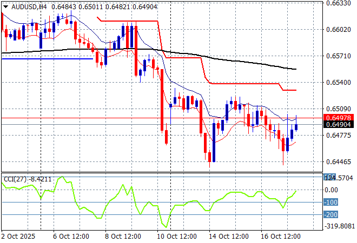Click the 0.64775 price scale value
Image resolution: width=357 pixels, height=243 pixels.
click(339, 136)
